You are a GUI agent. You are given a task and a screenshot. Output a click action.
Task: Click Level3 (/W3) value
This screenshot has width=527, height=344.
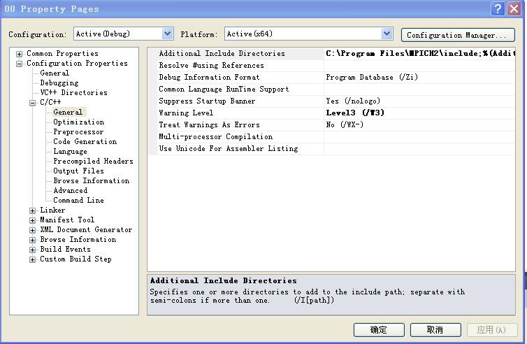(355, 113)
